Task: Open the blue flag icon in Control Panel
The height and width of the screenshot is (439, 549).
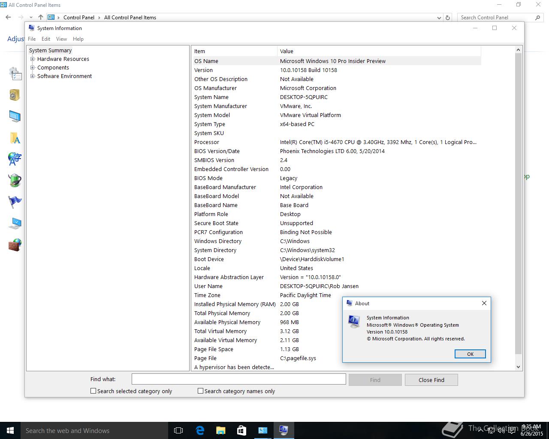Action: [x=15, y=202]
